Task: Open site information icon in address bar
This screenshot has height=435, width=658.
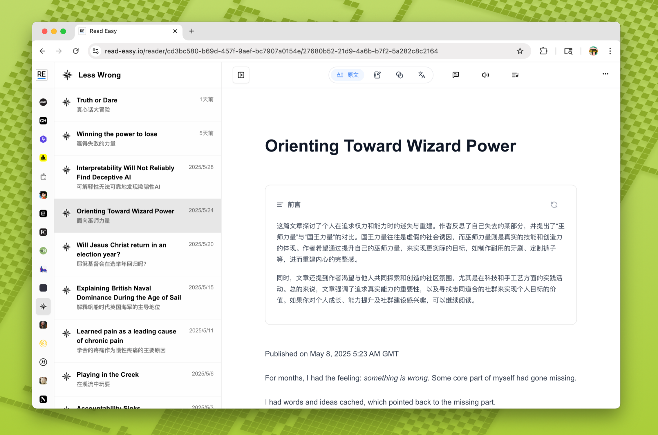Action: 96,51
